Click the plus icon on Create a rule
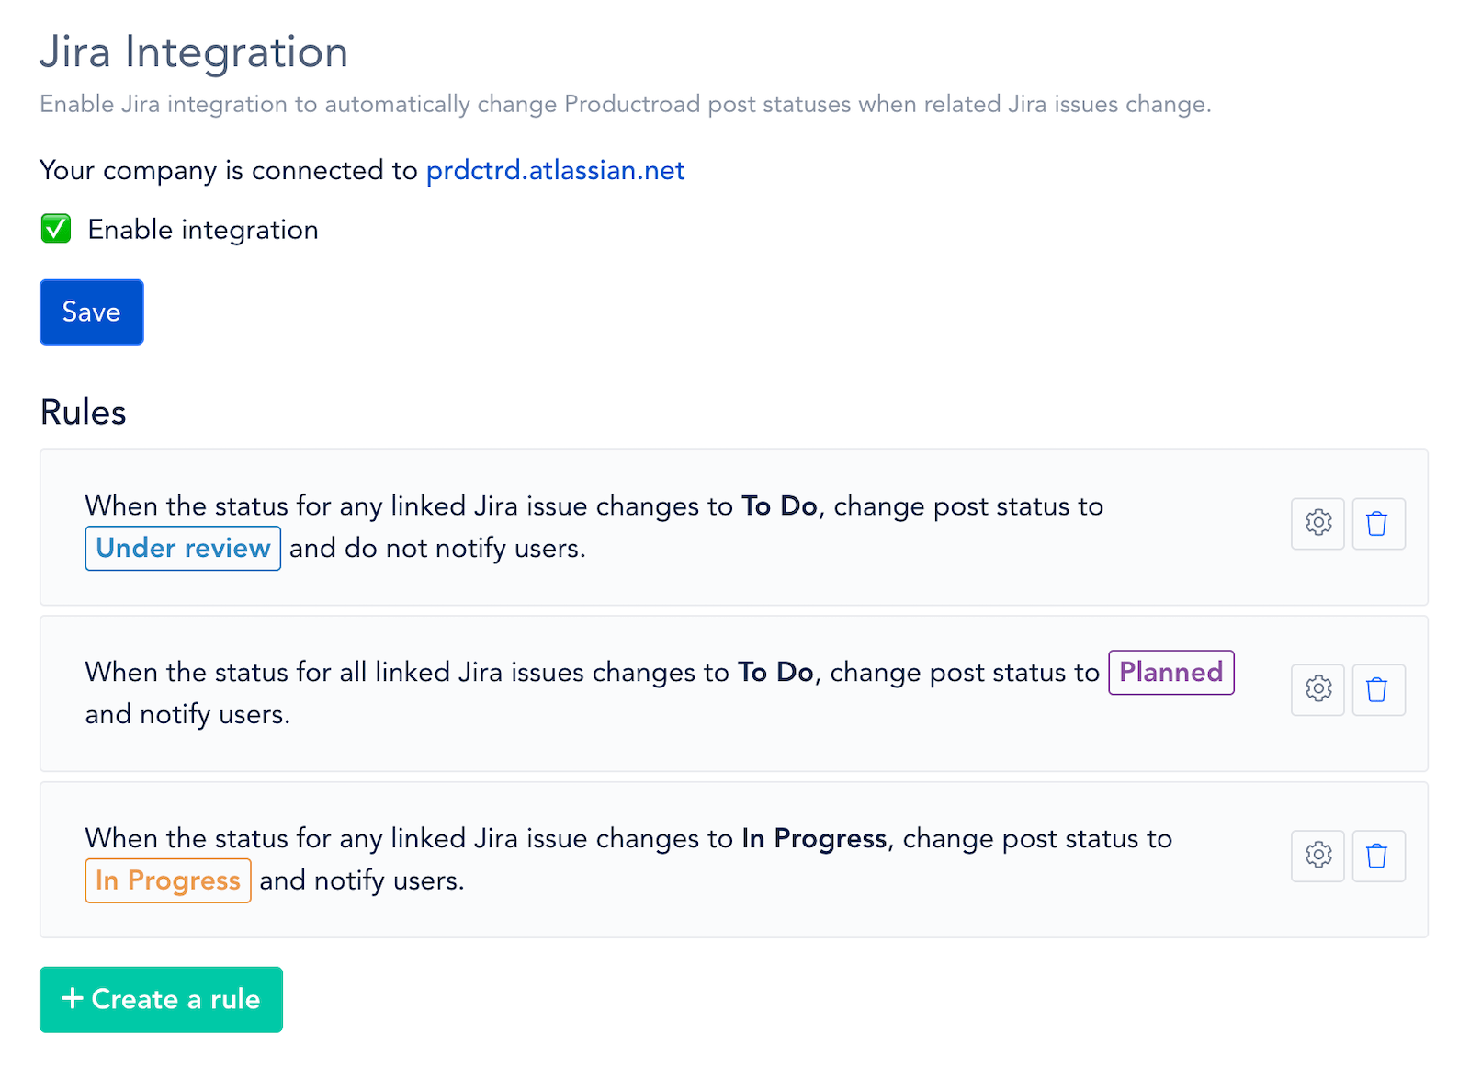The width and height of the screenshot is (1470, 1067). pos(73,999)
